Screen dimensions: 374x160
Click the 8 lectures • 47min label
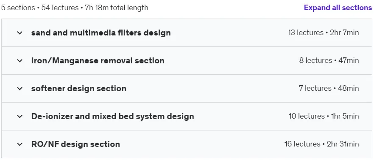coord(329,60)
